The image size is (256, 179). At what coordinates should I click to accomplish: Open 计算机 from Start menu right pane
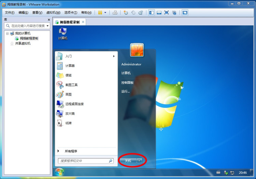(x=126, y=73)
